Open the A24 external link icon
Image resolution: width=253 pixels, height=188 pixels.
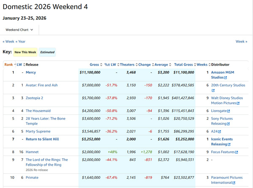219,132
